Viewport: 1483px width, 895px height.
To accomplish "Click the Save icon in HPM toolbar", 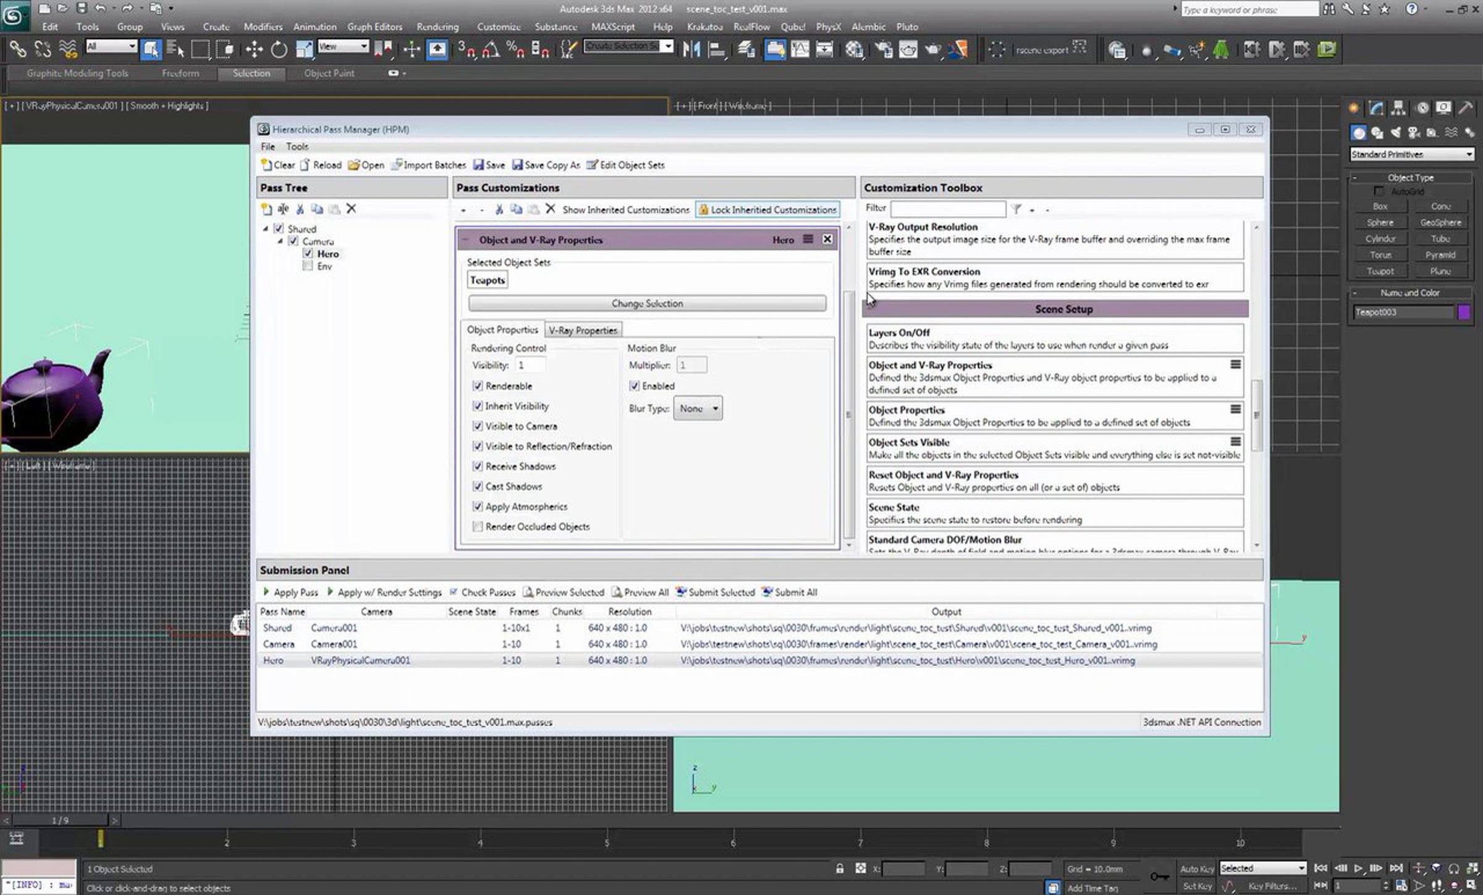I will tap(478, 165).
